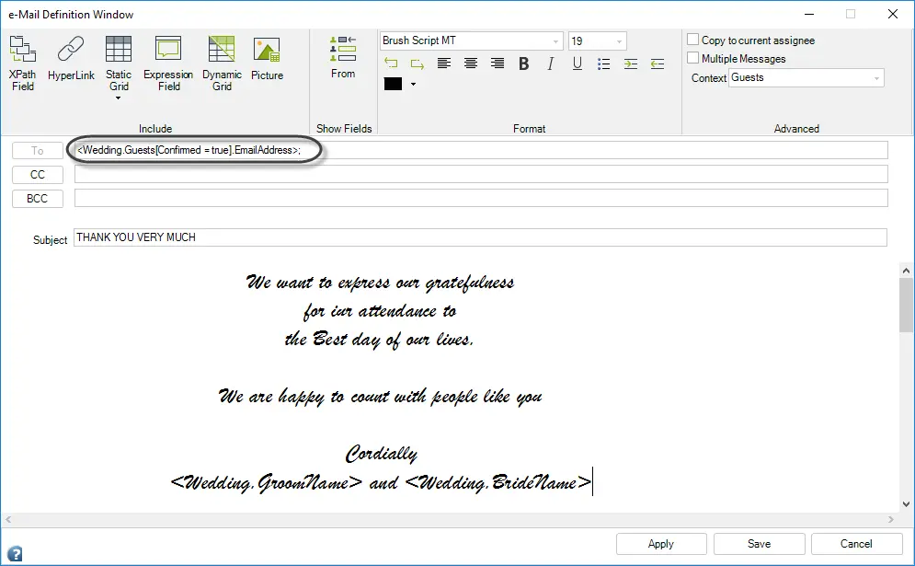Click into the Subject text field
This screenshot has width=915, height=566.
point(480,237)
